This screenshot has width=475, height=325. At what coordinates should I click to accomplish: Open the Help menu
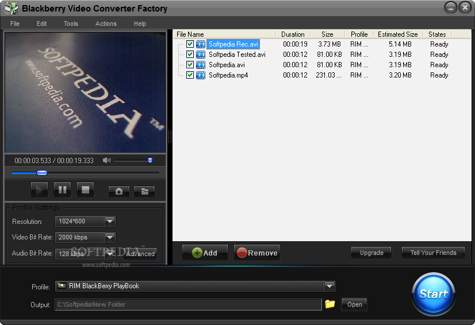(x=140, y=24)
